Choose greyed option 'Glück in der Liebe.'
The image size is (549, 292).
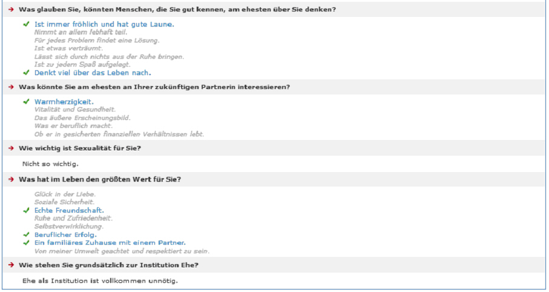[x=65, y=194]
